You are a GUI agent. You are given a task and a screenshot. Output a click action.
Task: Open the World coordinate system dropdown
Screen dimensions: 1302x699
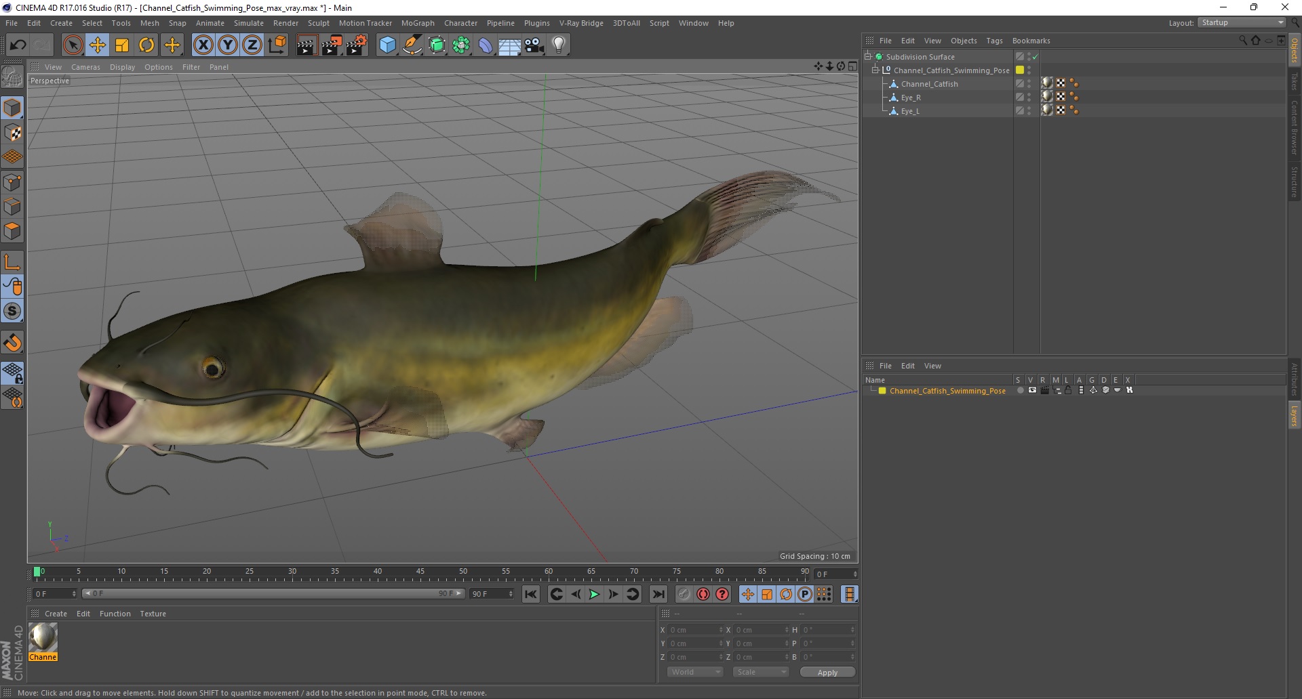tap(695, 672)
